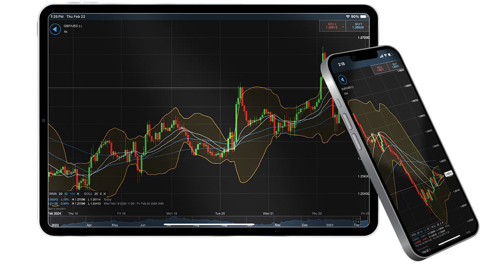Remove the WMA indicator on the tablet
Viewport: 485px width, 264px height.
click(77, 193)
